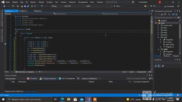
Task: Toggle pin on the Свойства panel
Action: click(x=177, y=60)
